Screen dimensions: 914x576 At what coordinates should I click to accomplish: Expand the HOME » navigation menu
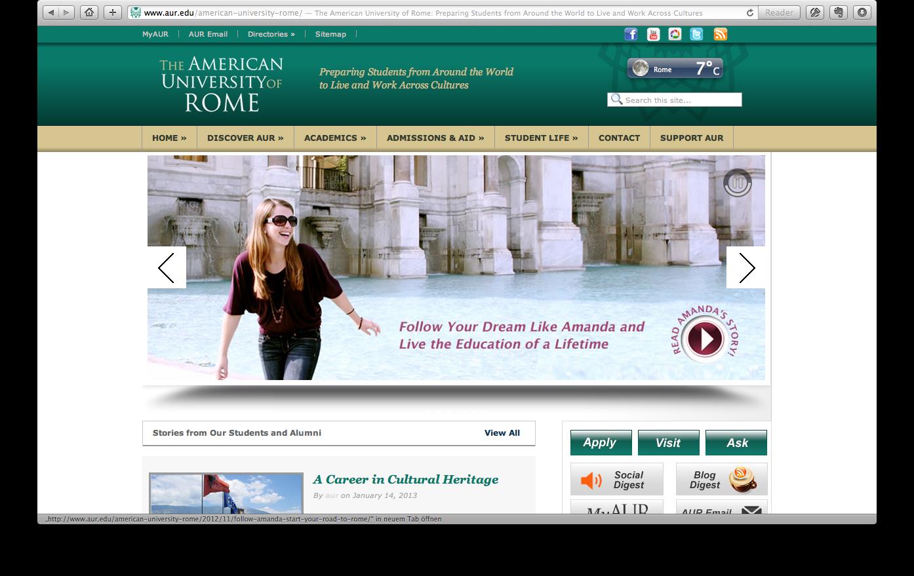pyautogui.click(x=169, y=138)
